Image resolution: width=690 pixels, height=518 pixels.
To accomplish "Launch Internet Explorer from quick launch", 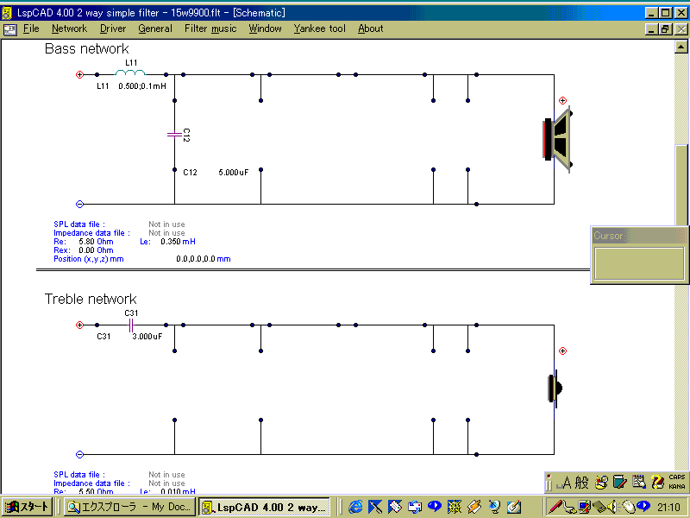I will pyautogui.click(x=355, y=507).
